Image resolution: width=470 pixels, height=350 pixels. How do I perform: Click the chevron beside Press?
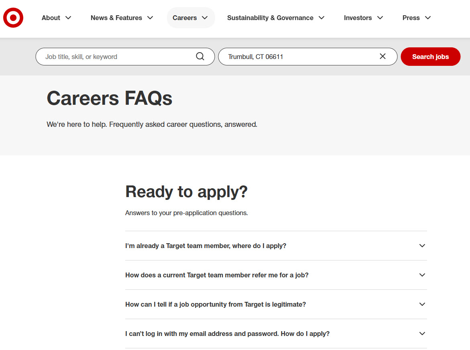428,18
